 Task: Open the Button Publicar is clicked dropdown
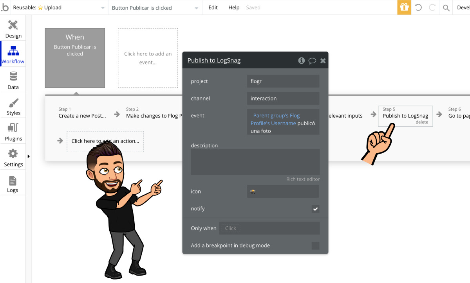[155, 7]
